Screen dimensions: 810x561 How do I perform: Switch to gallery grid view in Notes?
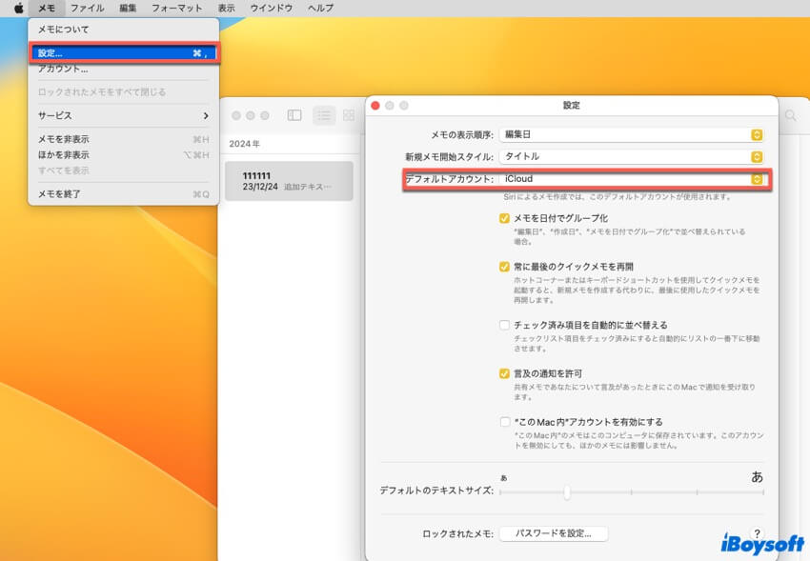point(349,115)
